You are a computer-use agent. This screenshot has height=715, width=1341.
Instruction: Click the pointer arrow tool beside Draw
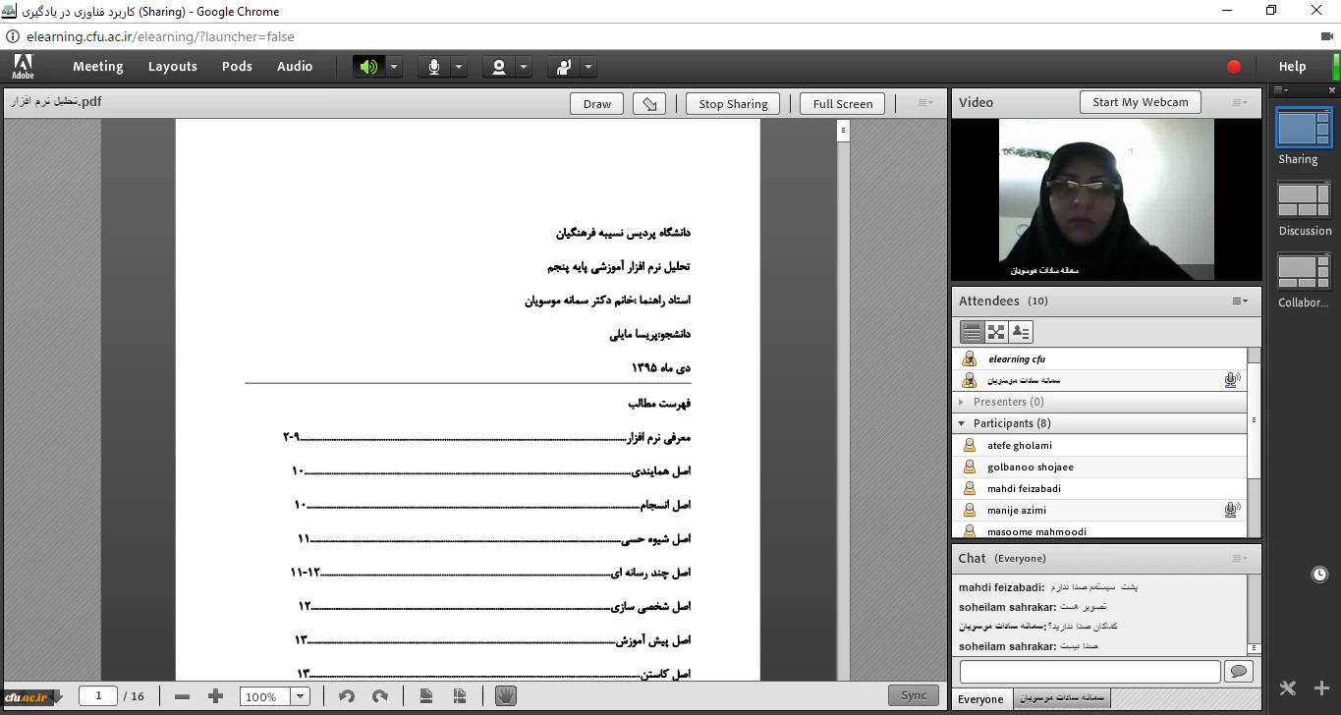point(649,104)
